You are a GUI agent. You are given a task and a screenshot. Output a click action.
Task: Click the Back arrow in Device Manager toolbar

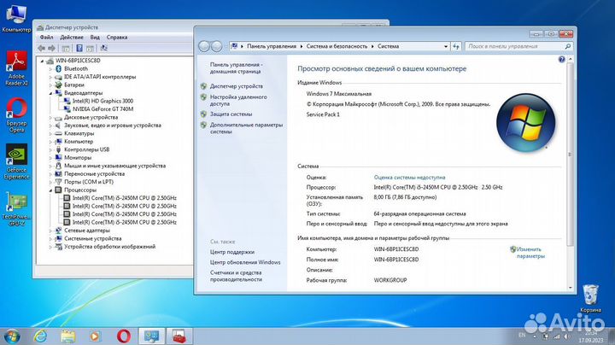coord(42,48)
